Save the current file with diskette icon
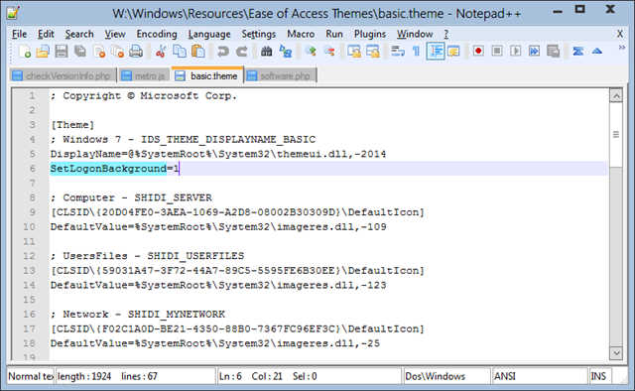 (x=62, y=52)
